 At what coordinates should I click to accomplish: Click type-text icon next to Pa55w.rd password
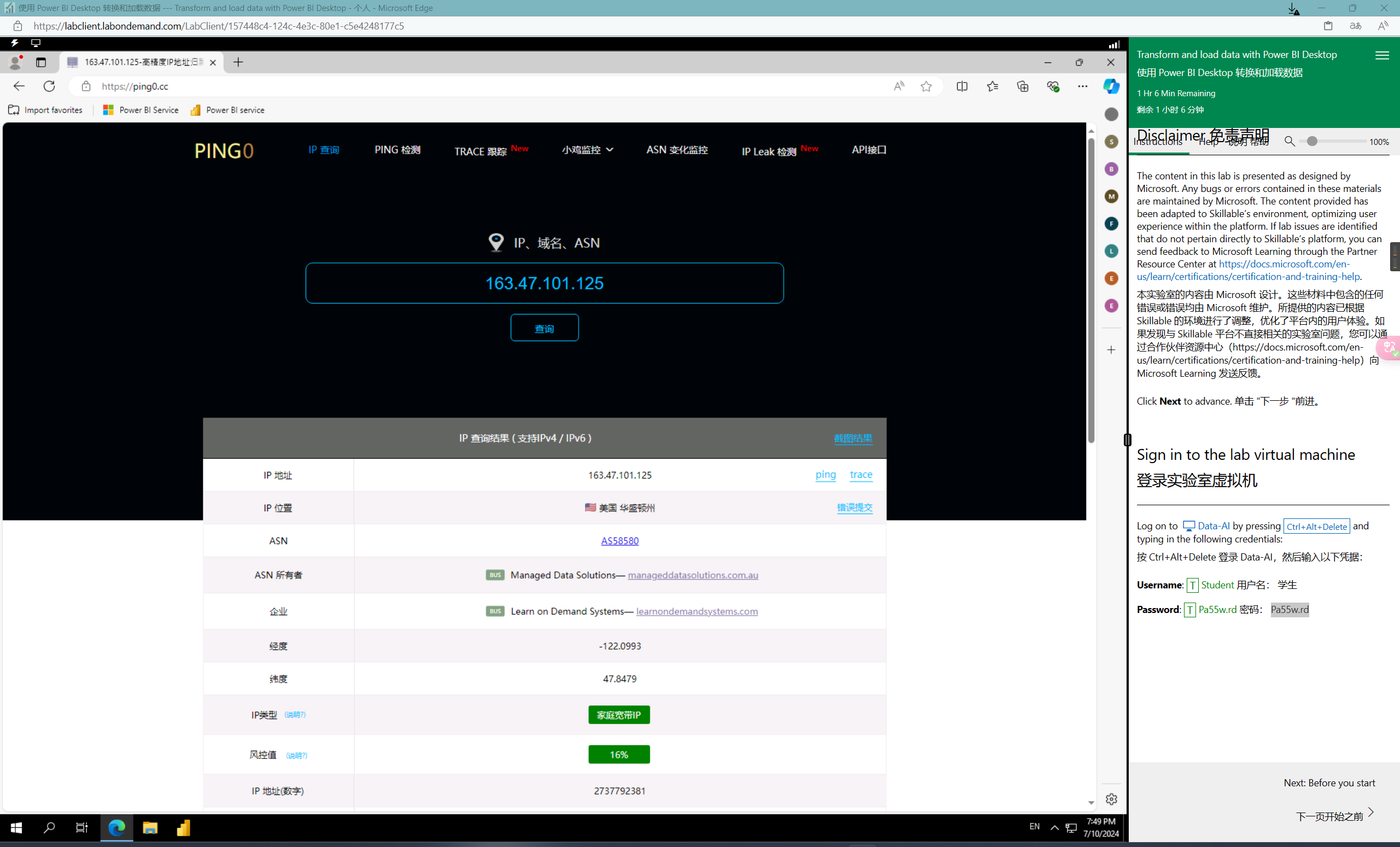pos(1189,610)
